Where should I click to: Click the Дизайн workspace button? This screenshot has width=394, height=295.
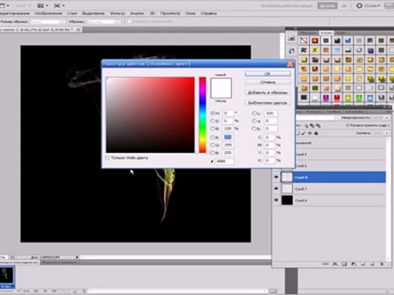[x=327, y=6]
